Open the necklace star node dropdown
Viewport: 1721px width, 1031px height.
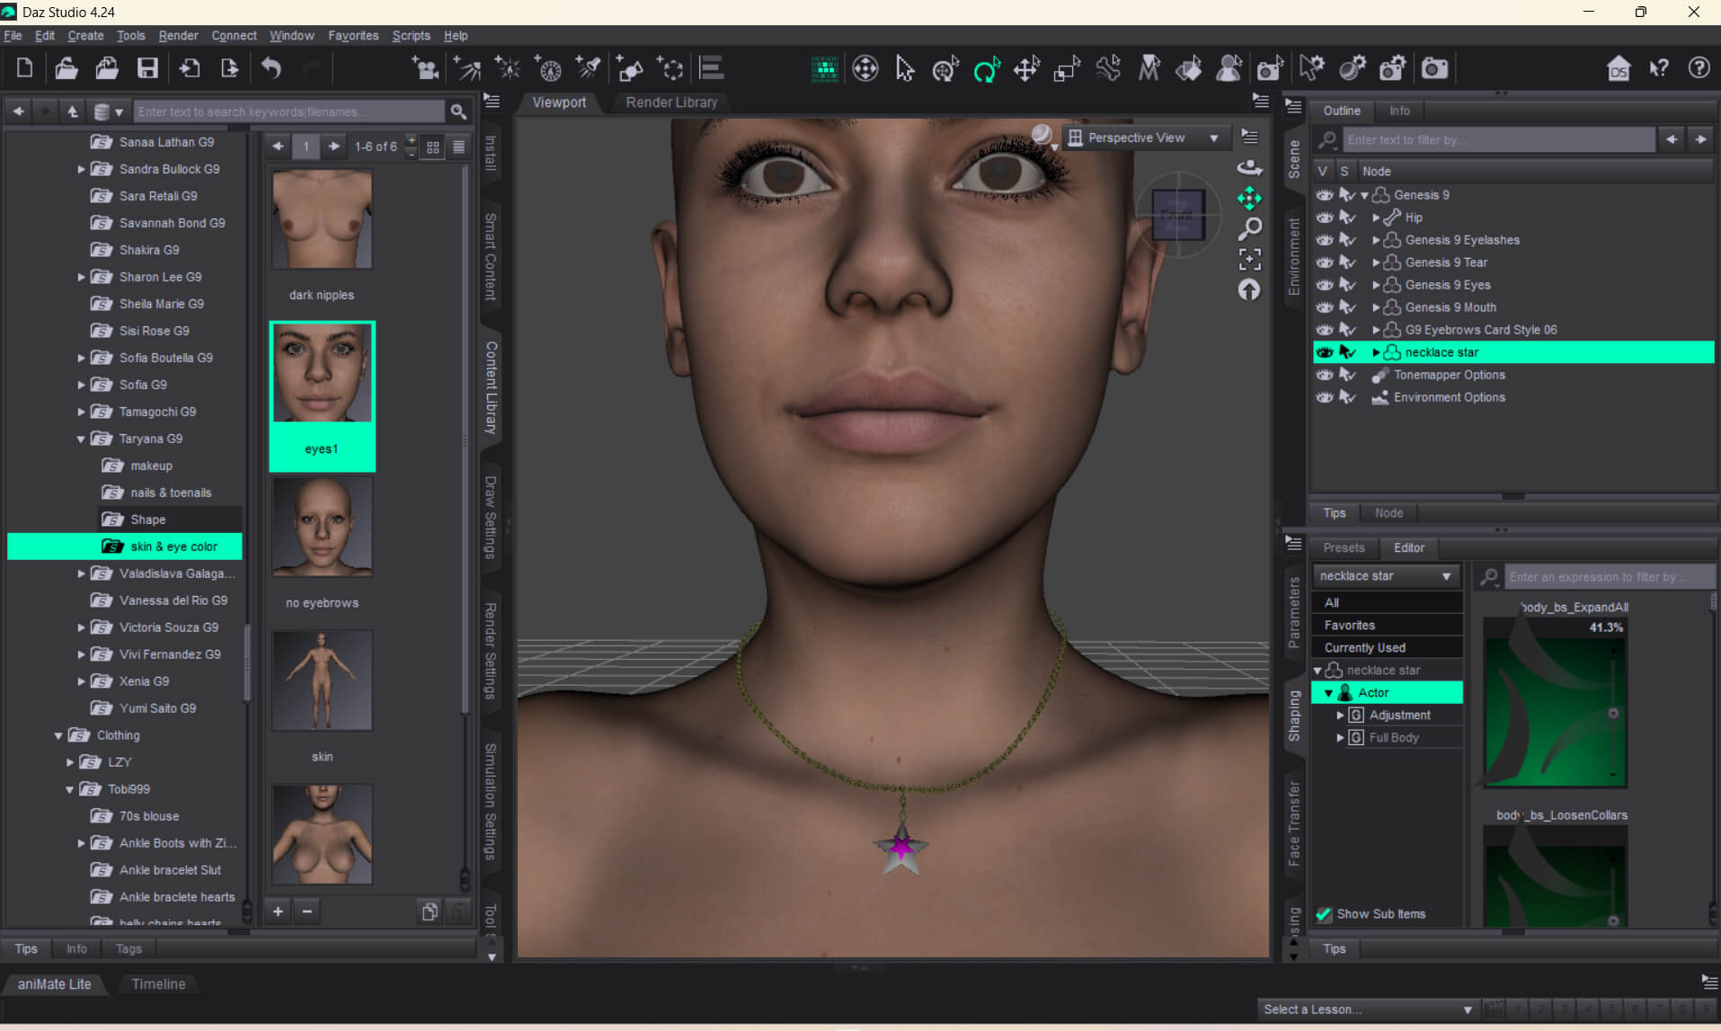click(x=1385, y=575)
